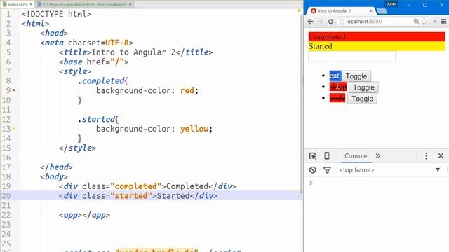Click the yellow Started bar

(x=377, y=46)
